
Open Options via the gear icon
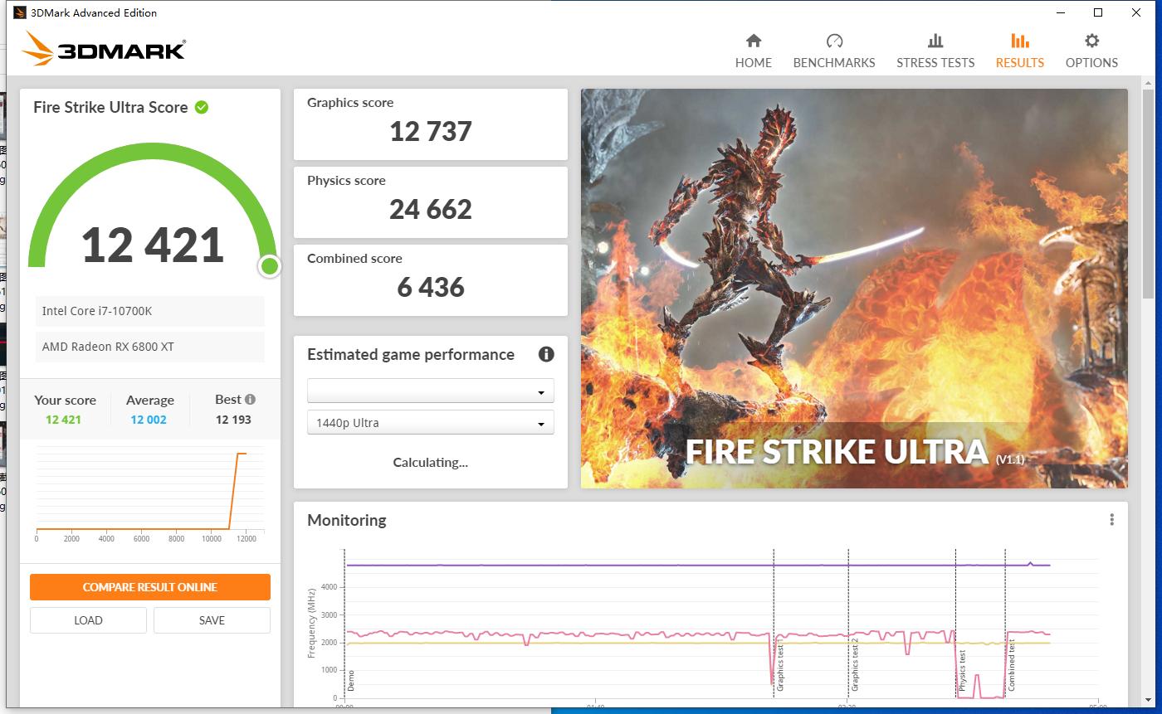(1091, 41)
